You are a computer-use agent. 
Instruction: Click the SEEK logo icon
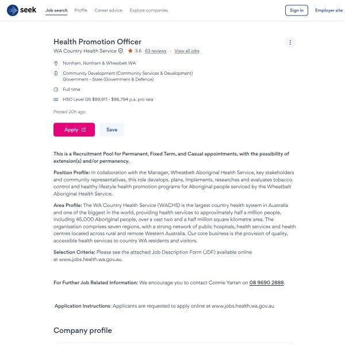coord(13,10)
